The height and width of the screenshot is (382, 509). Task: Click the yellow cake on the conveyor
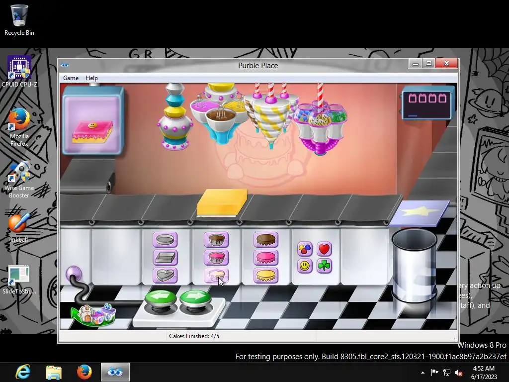point(222,203)
